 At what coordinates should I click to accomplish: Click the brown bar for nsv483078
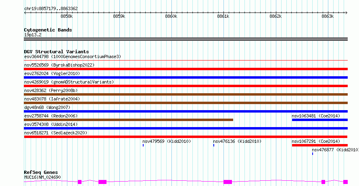[186, 103]
